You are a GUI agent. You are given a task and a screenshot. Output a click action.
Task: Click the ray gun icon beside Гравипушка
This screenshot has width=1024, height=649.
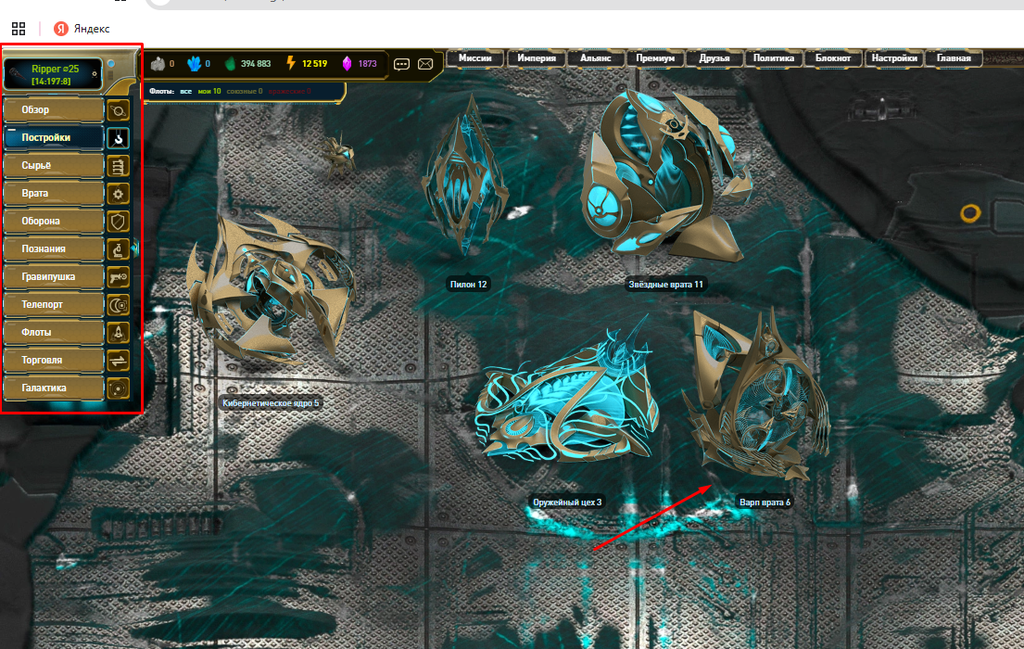tap(118, 276)
